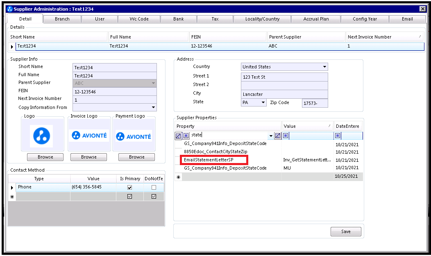Close the Supplier Administration window
Image resolution: width=431 pixels, height=256 pixels.
pyautogui.click(x=423, y=9)
